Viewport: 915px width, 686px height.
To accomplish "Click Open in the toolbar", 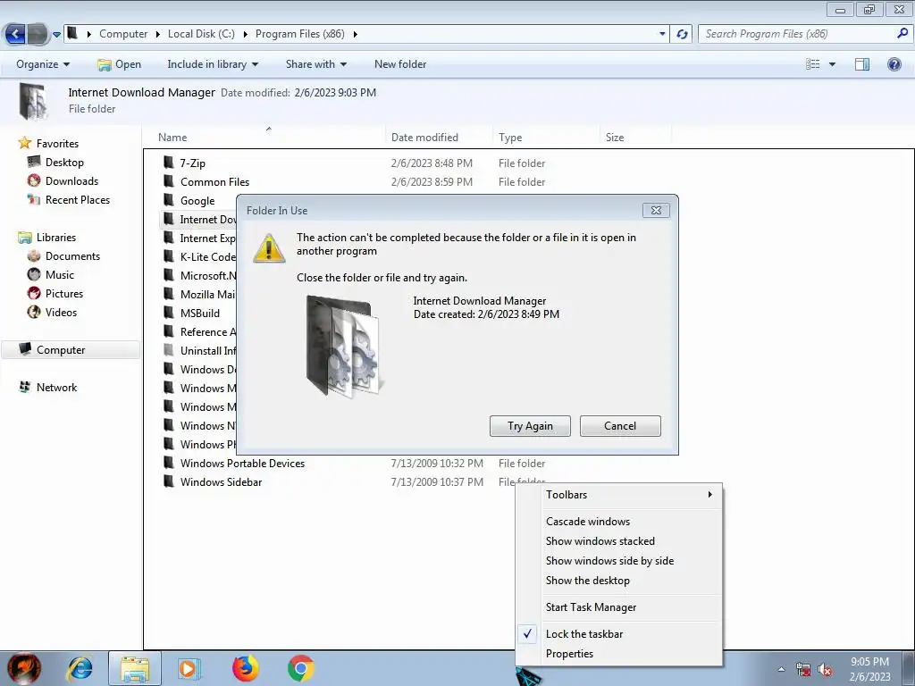I will coord(119,64).
